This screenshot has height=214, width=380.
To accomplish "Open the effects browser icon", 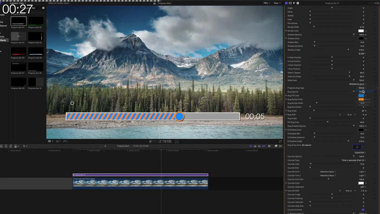I will point(276,146).
